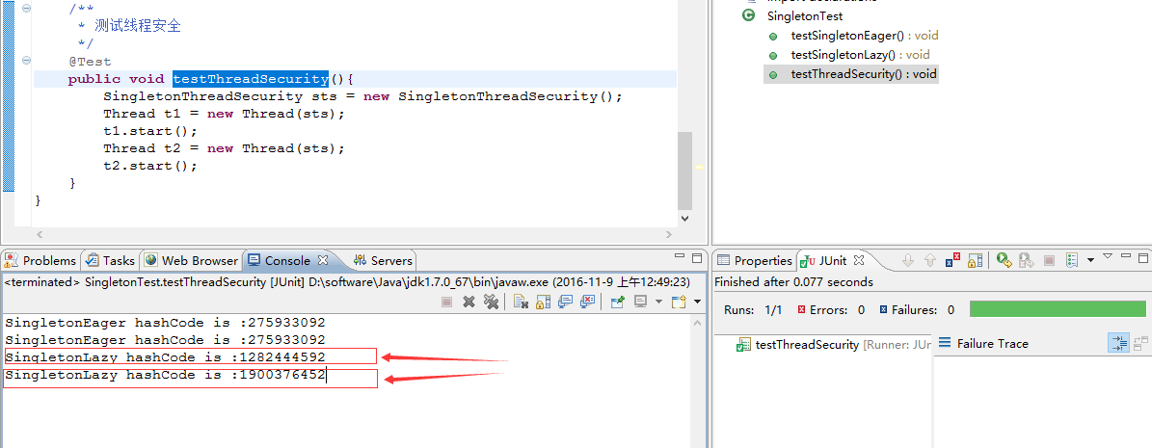Click highlighted testThreadSecurity method name
The width and height of the screenshot is (1152, 448).
coord(251,79)
